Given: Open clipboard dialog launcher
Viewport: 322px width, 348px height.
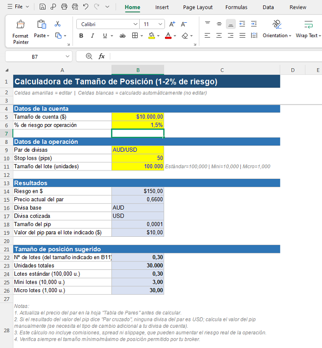Looking at the screenshot, I should (x=68, y=44).
